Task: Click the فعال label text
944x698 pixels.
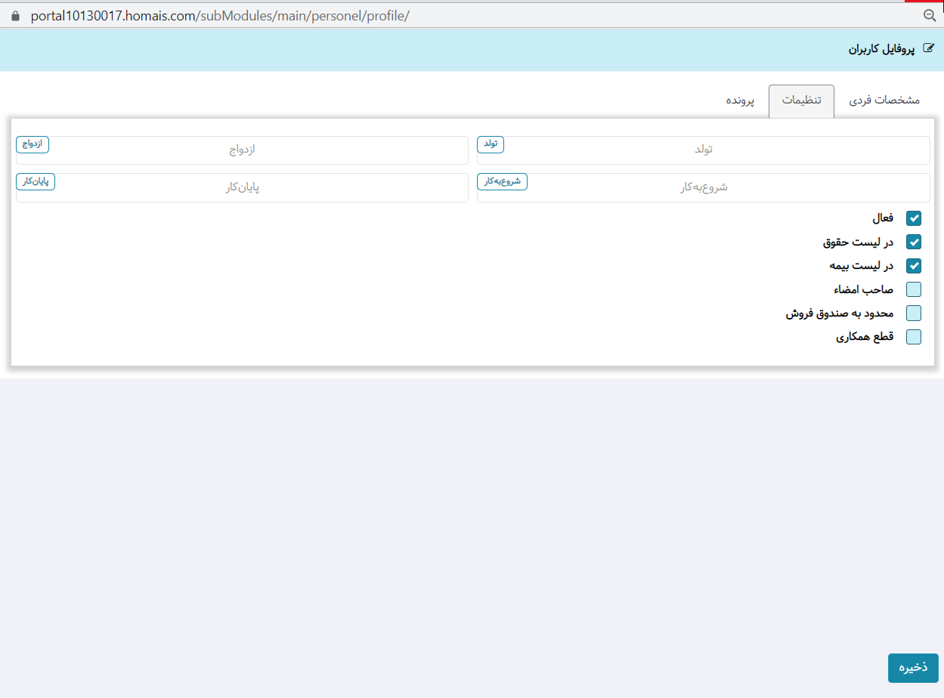Action: pyautogui.click(x=883, y=218)
